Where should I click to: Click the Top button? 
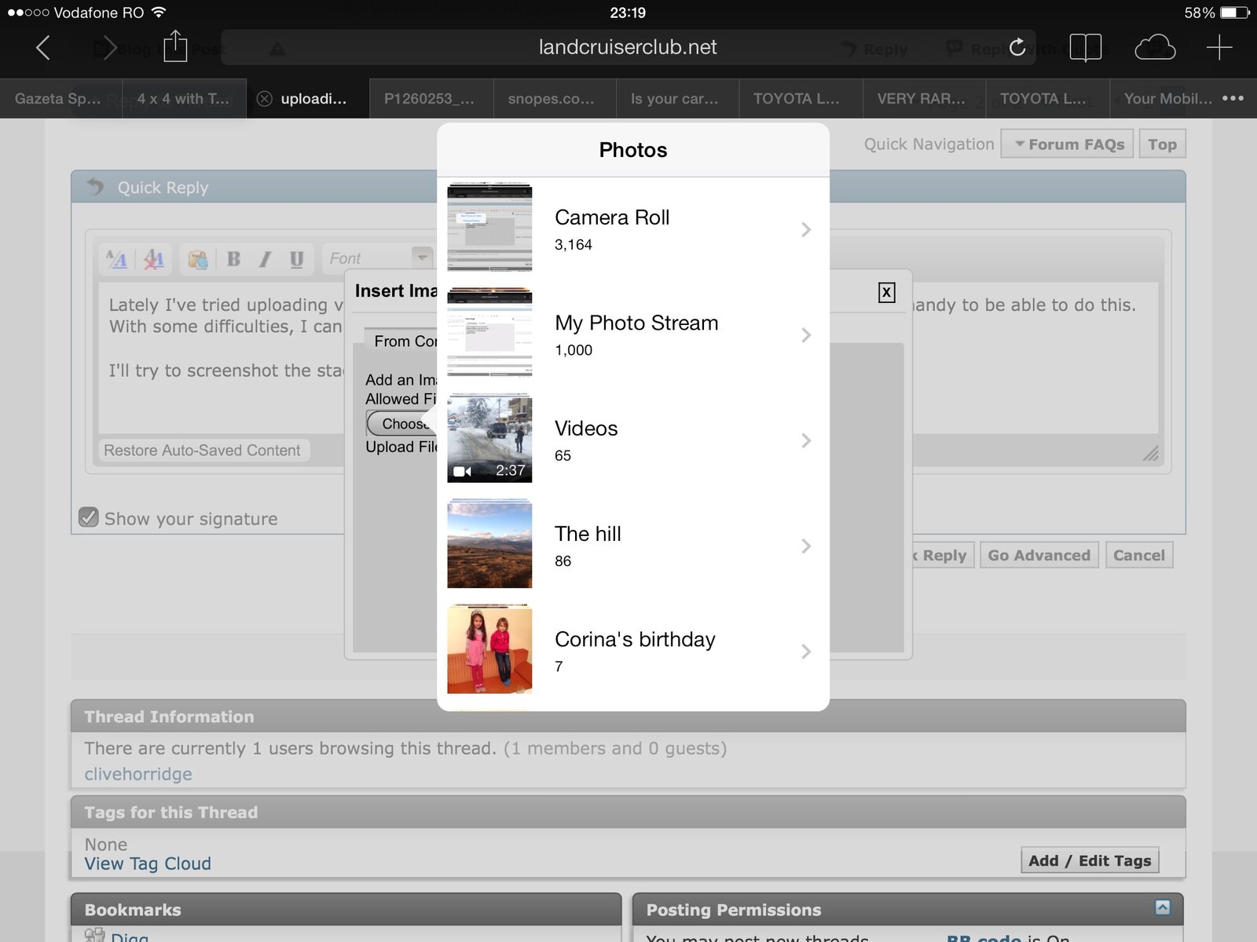click(x=1162, y=144)
